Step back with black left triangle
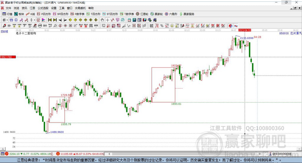 (60, 20)
